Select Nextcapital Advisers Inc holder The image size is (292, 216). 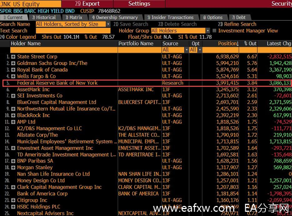[x=45, y=213]
